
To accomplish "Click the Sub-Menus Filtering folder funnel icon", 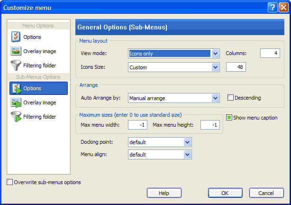I will [x=16, y=117].
